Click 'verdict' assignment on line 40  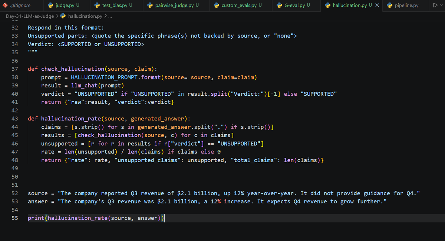click(53, 94)
